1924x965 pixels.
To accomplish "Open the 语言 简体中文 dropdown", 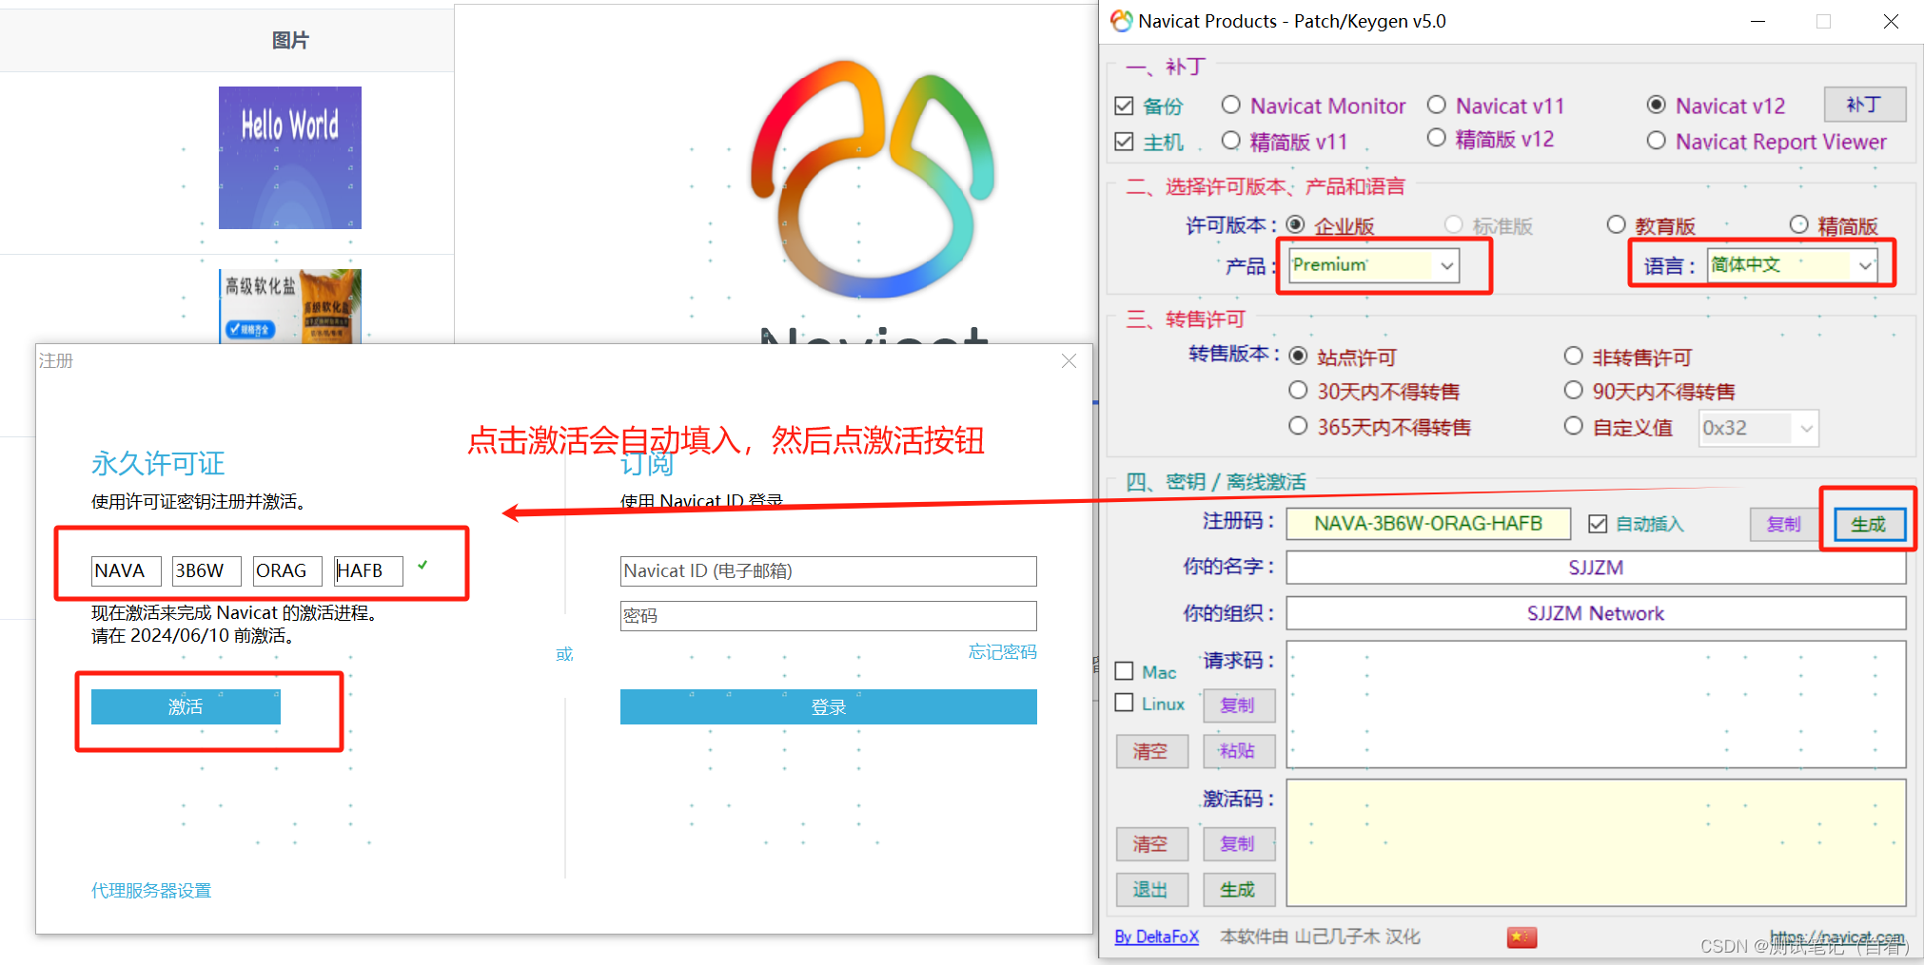I will pos(1793,265).
